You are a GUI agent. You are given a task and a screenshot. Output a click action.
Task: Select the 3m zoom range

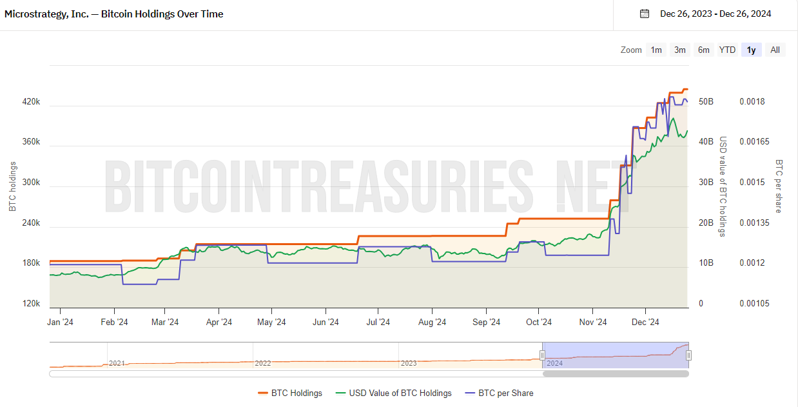click(x=679, y=50)
